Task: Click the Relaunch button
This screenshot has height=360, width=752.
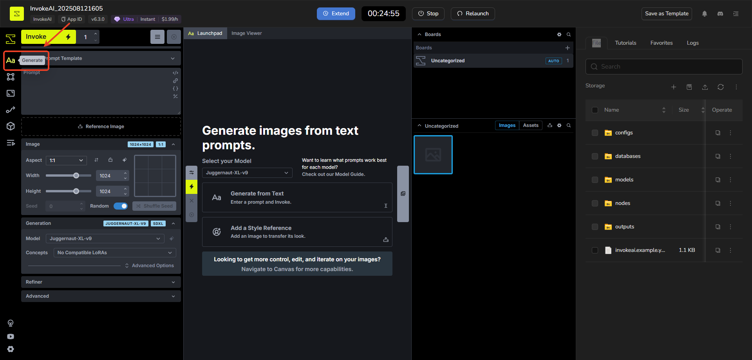Action: coord(473,14)
